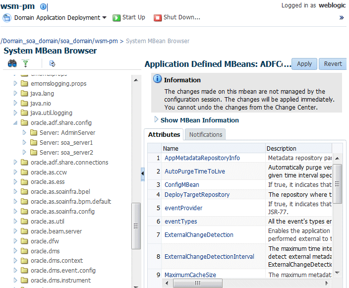Select the Server: AdminServer folder icon

click(34, 133)
